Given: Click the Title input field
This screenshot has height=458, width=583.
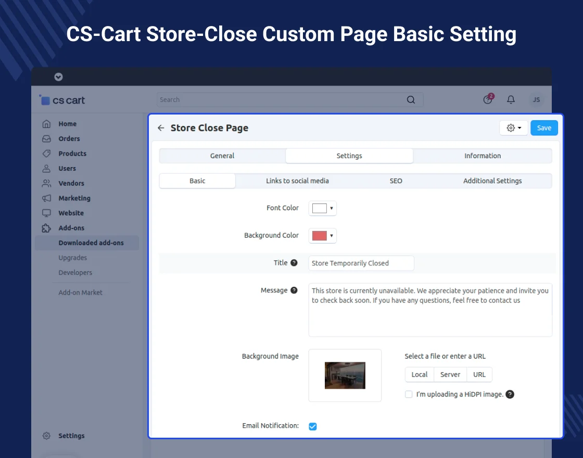Looking at the screenshot, I should tap(361, 263).
